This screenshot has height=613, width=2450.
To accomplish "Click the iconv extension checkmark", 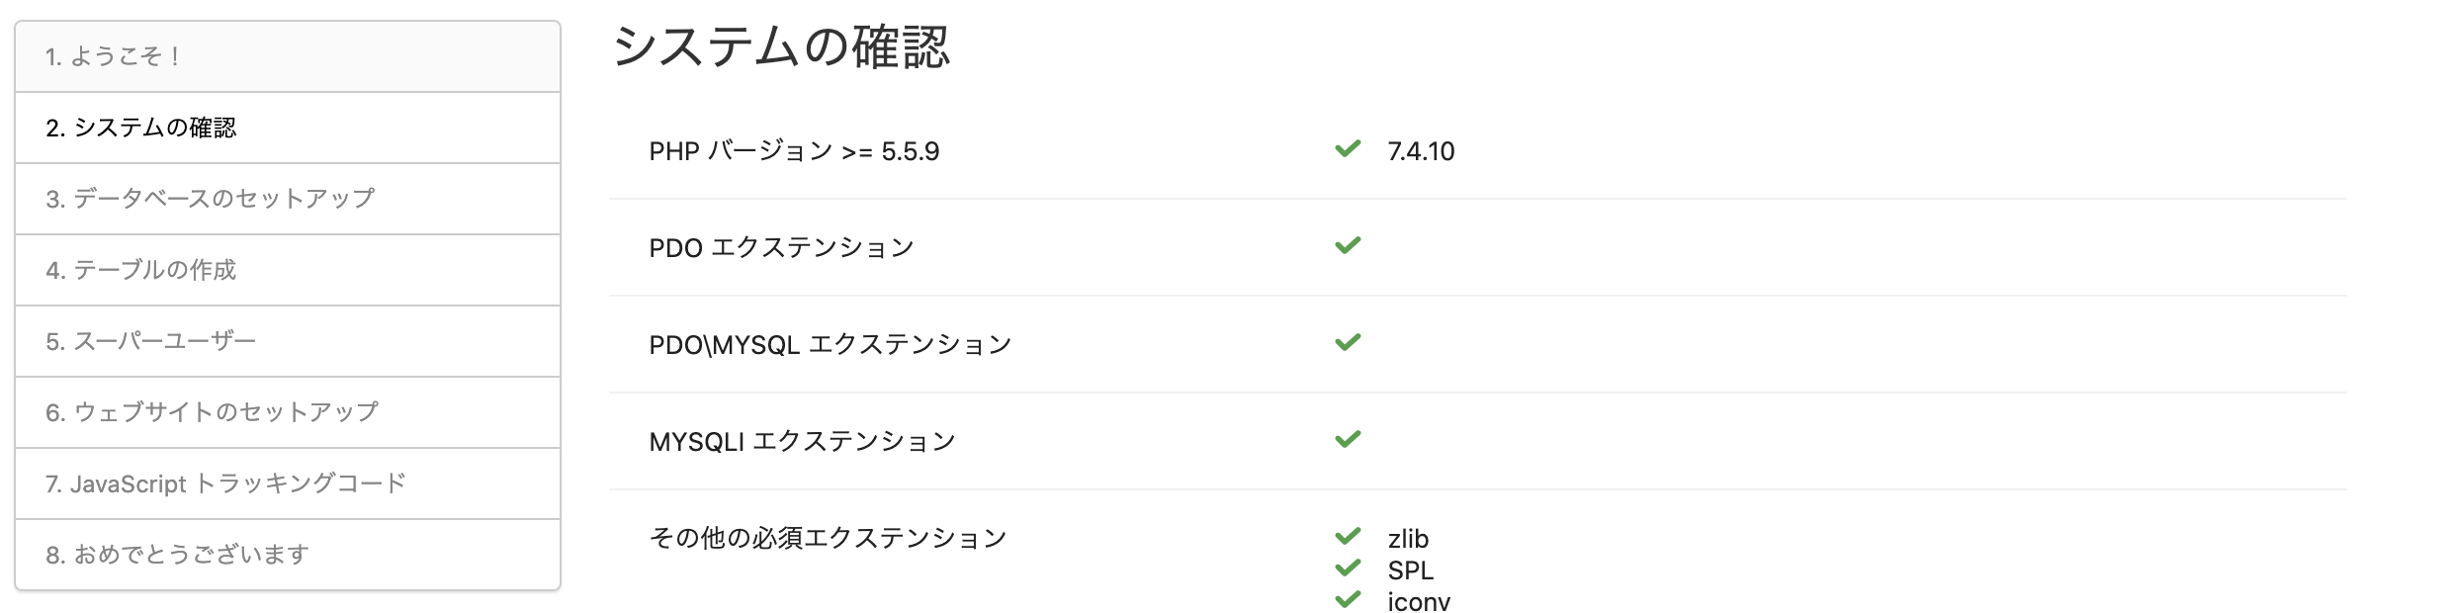I will tap(1348, 599).
